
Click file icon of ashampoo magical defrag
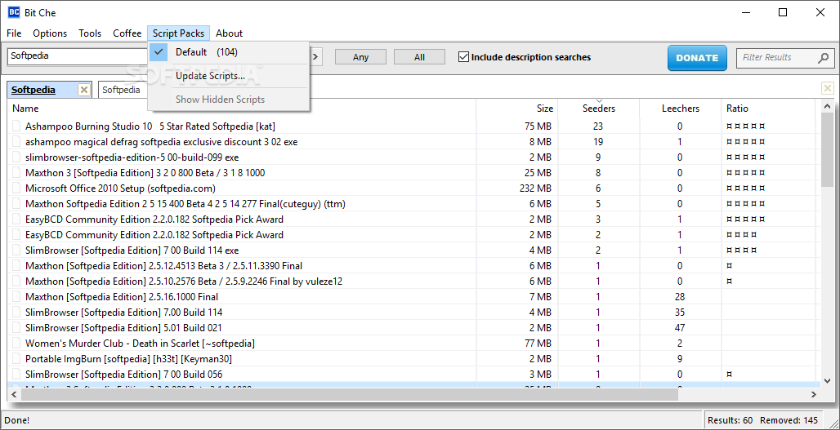click(x=16, y=142)
